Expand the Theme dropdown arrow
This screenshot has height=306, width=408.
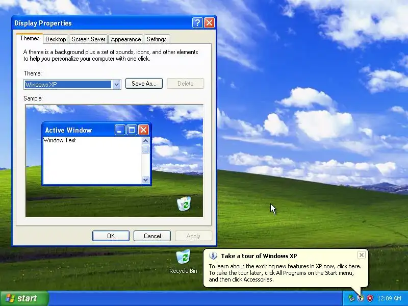point(116,84)
